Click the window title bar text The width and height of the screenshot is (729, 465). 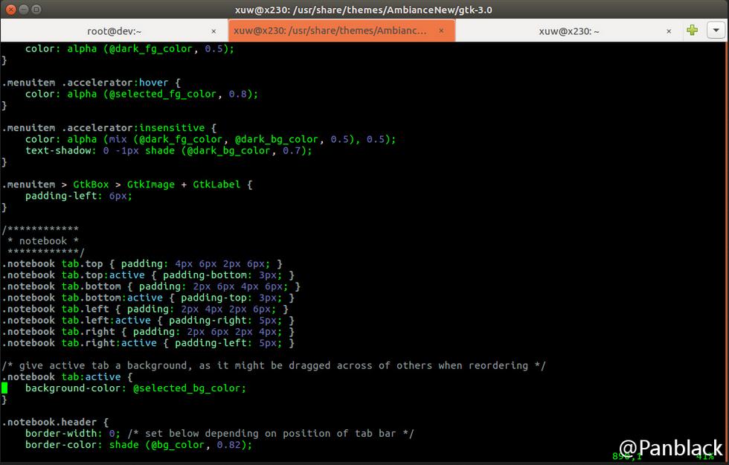(363, 10)
